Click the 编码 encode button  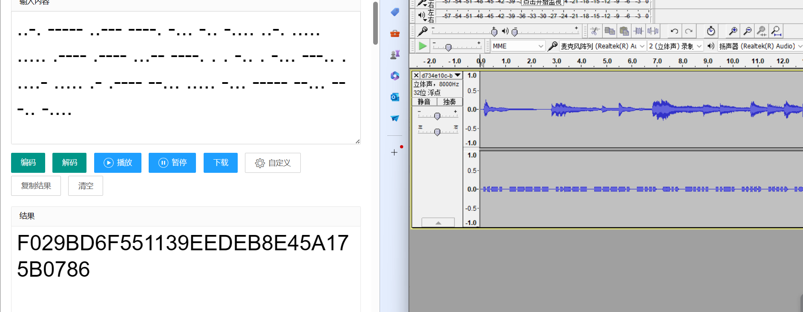pyautogui.click(x=28, y=163)
